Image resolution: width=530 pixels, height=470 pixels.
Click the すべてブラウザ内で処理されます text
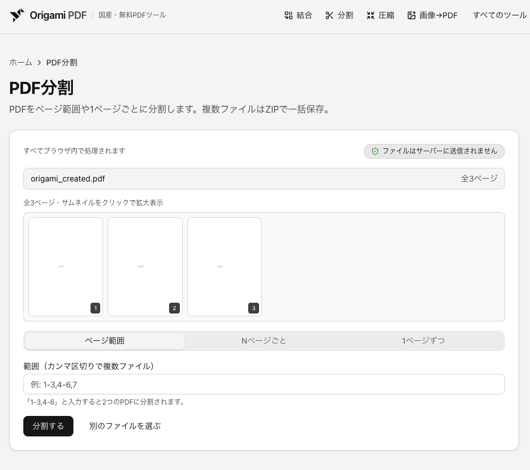tap(75, 151)
